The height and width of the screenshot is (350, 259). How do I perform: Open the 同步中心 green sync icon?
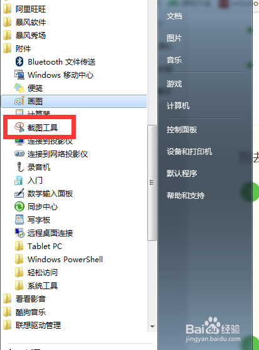click(x=19, y=206)
